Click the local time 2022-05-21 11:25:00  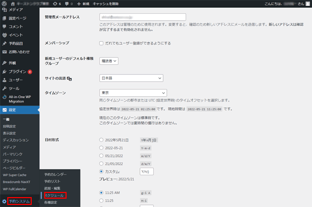point(204,109)
